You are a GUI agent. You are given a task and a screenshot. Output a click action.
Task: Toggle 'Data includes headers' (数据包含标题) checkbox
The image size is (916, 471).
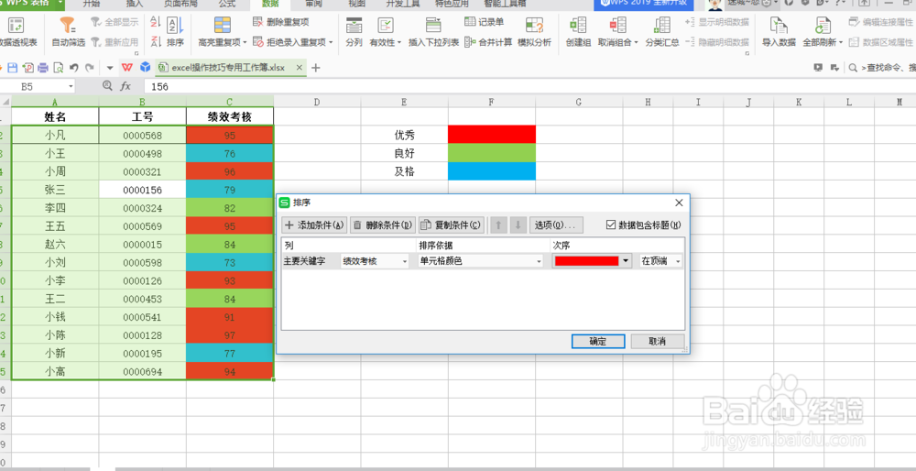click(x=612, y=225)
